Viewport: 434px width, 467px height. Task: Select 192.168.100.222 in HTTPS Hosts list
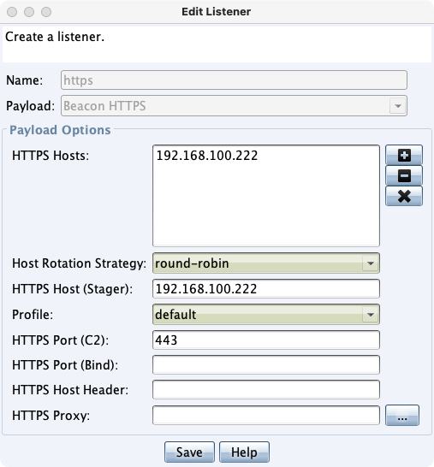coord(207,156)
